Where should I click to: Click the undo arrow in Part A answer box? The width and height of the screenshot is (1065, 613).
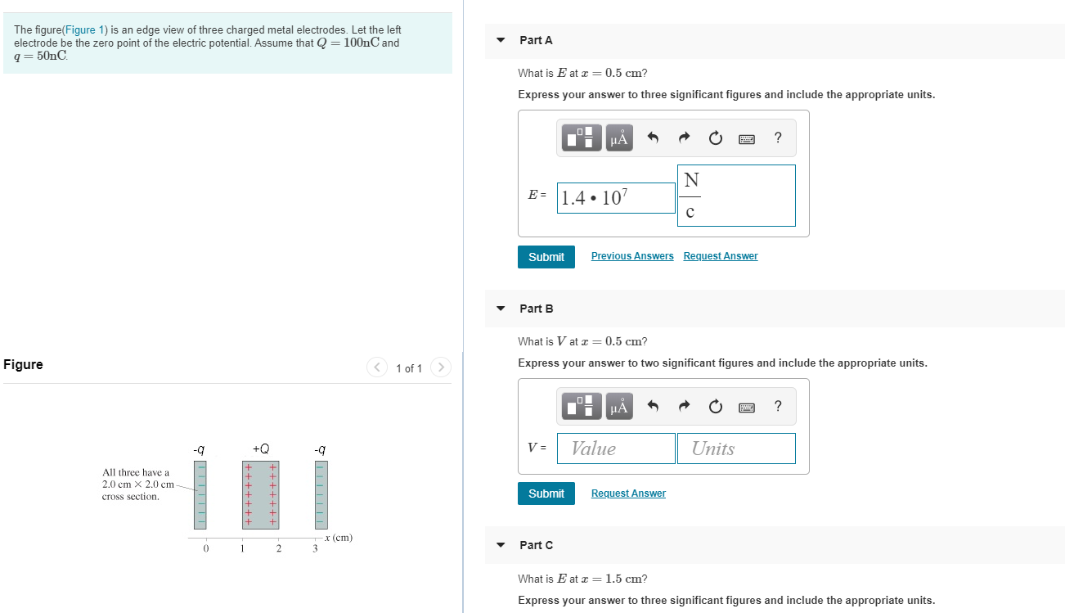pyautogui.click(x=652, y=137)
